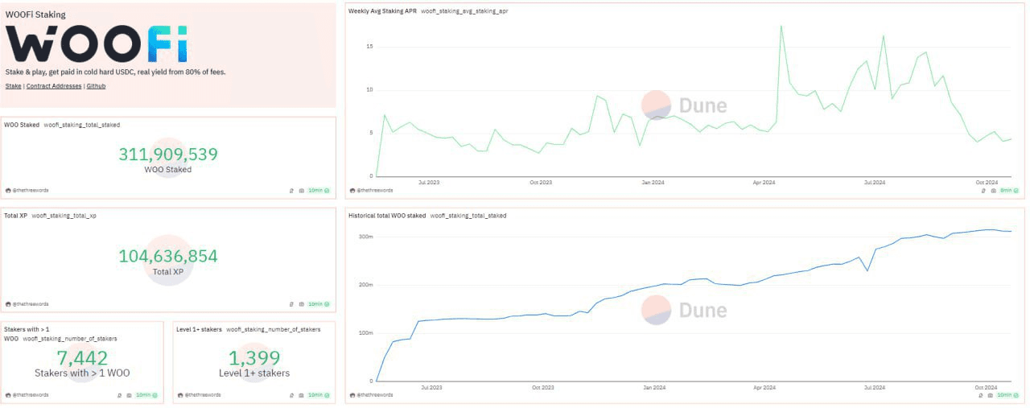Image resolution: width=1030 pixels, height=408 pixels.
Task: Open woofi_staking_number_of_stakers query in Stakers with > 1 panel
Action: [69, 339]
